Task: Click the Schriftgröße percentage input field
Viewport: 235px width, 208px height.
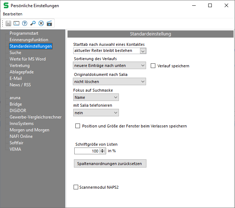Action: tap(87, 151)
